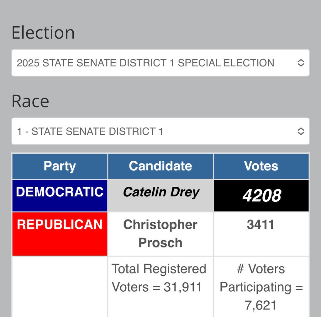321x317 pixels.
Task: Click Total Registered Voters = 31,911 text
Action: [159, 278]
